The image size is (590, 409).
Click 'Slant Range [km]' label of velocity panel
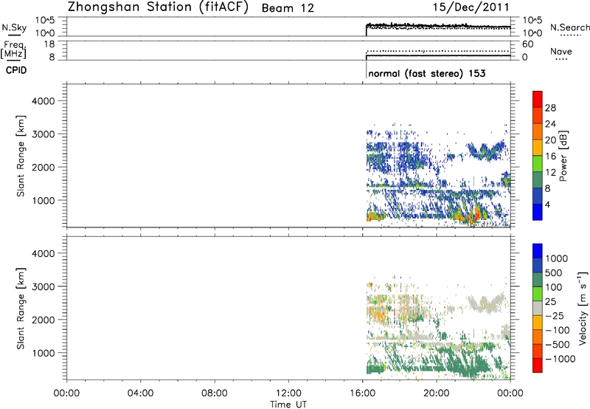(20, 309)
